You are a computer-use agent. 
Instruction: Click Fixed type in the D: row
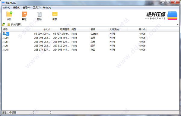tap(74, 38)
